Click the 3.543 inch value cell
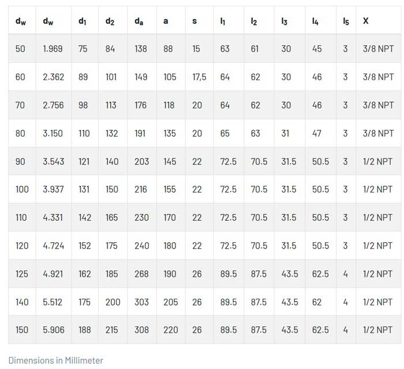This screenshot has height=369, width=404. coord(54,161)
